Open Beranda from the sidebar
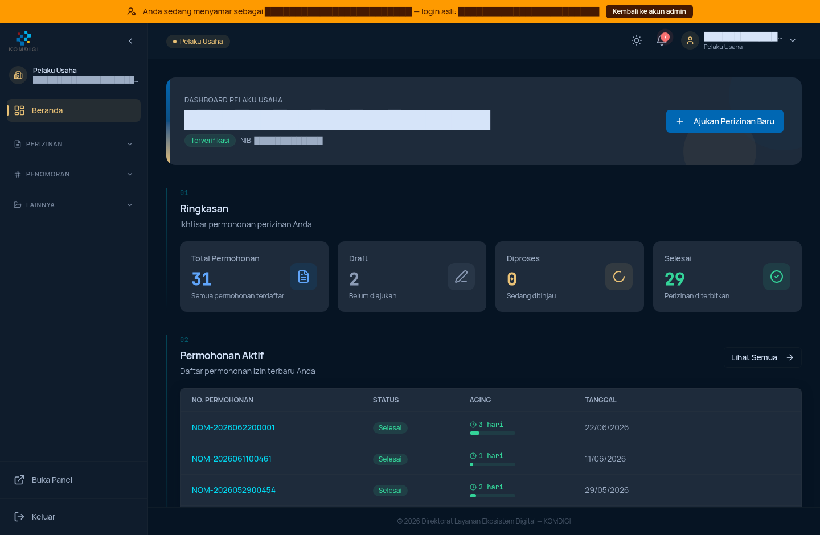Viewport: 820px width, 535px height. pyautogui.click(x=73, y=110)
